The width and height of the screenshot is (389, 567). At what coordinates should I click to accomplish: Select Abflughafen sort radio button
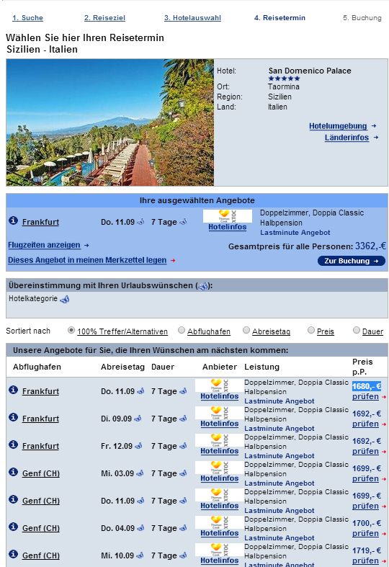point(182,330)
